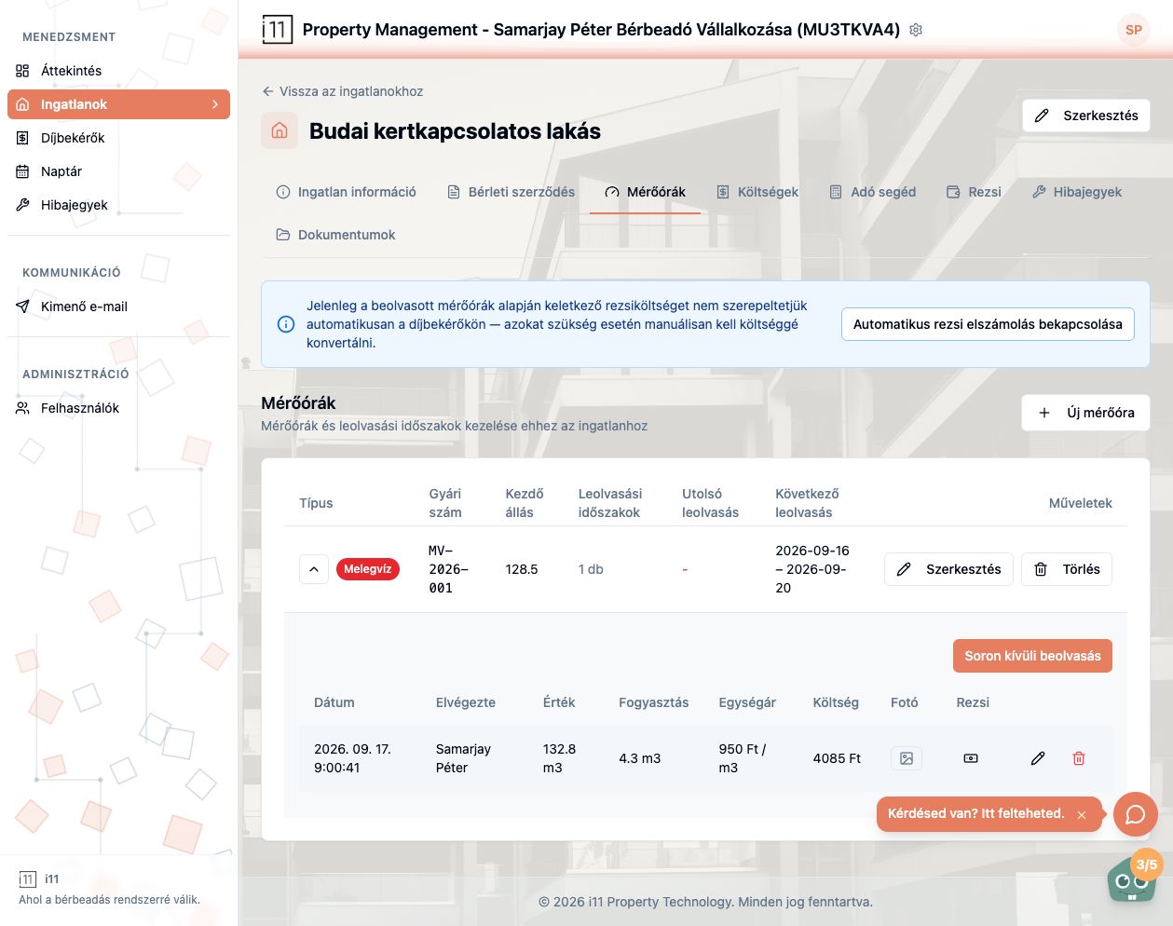Click the i11 logo in the header
Viewport: 1173px width, 926px height.
pyautogui.click(x=276, y=30)
